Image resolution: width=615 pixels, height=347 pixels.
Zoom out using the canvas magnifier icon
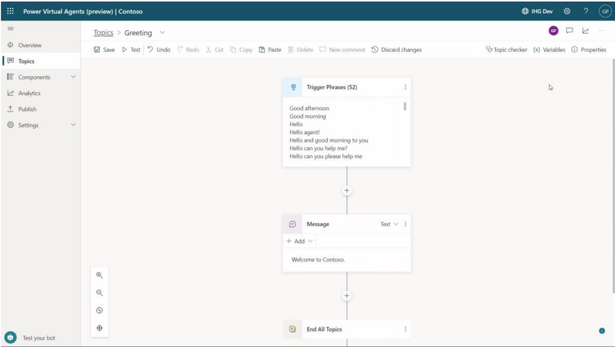99,293
